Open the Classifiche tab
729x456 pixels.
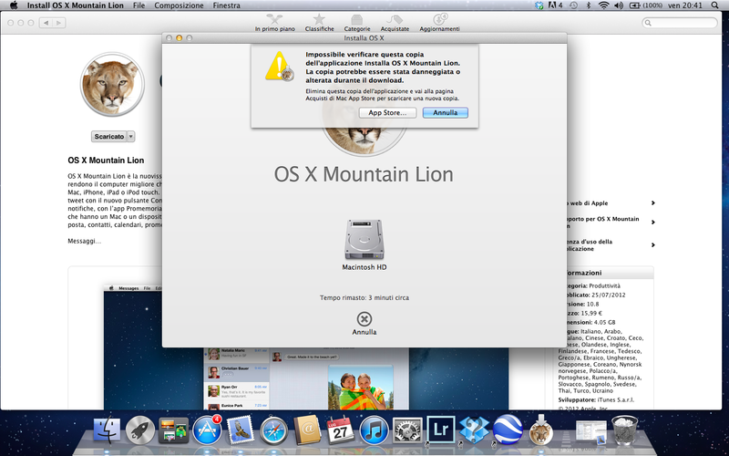[320, 23]
